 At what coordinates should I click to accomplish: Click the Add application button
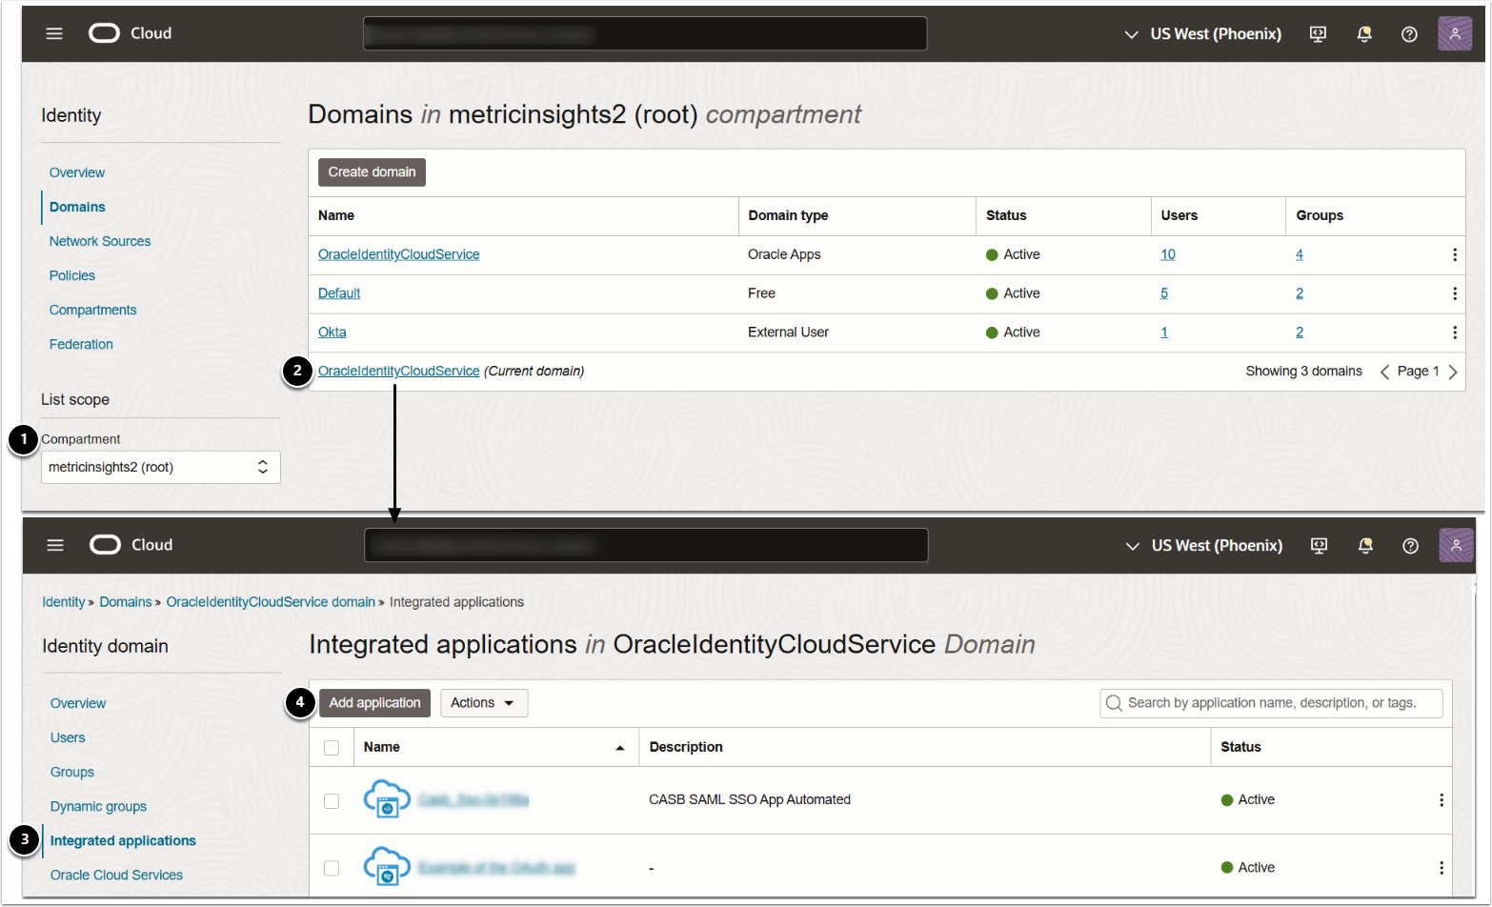click(374, 703)
